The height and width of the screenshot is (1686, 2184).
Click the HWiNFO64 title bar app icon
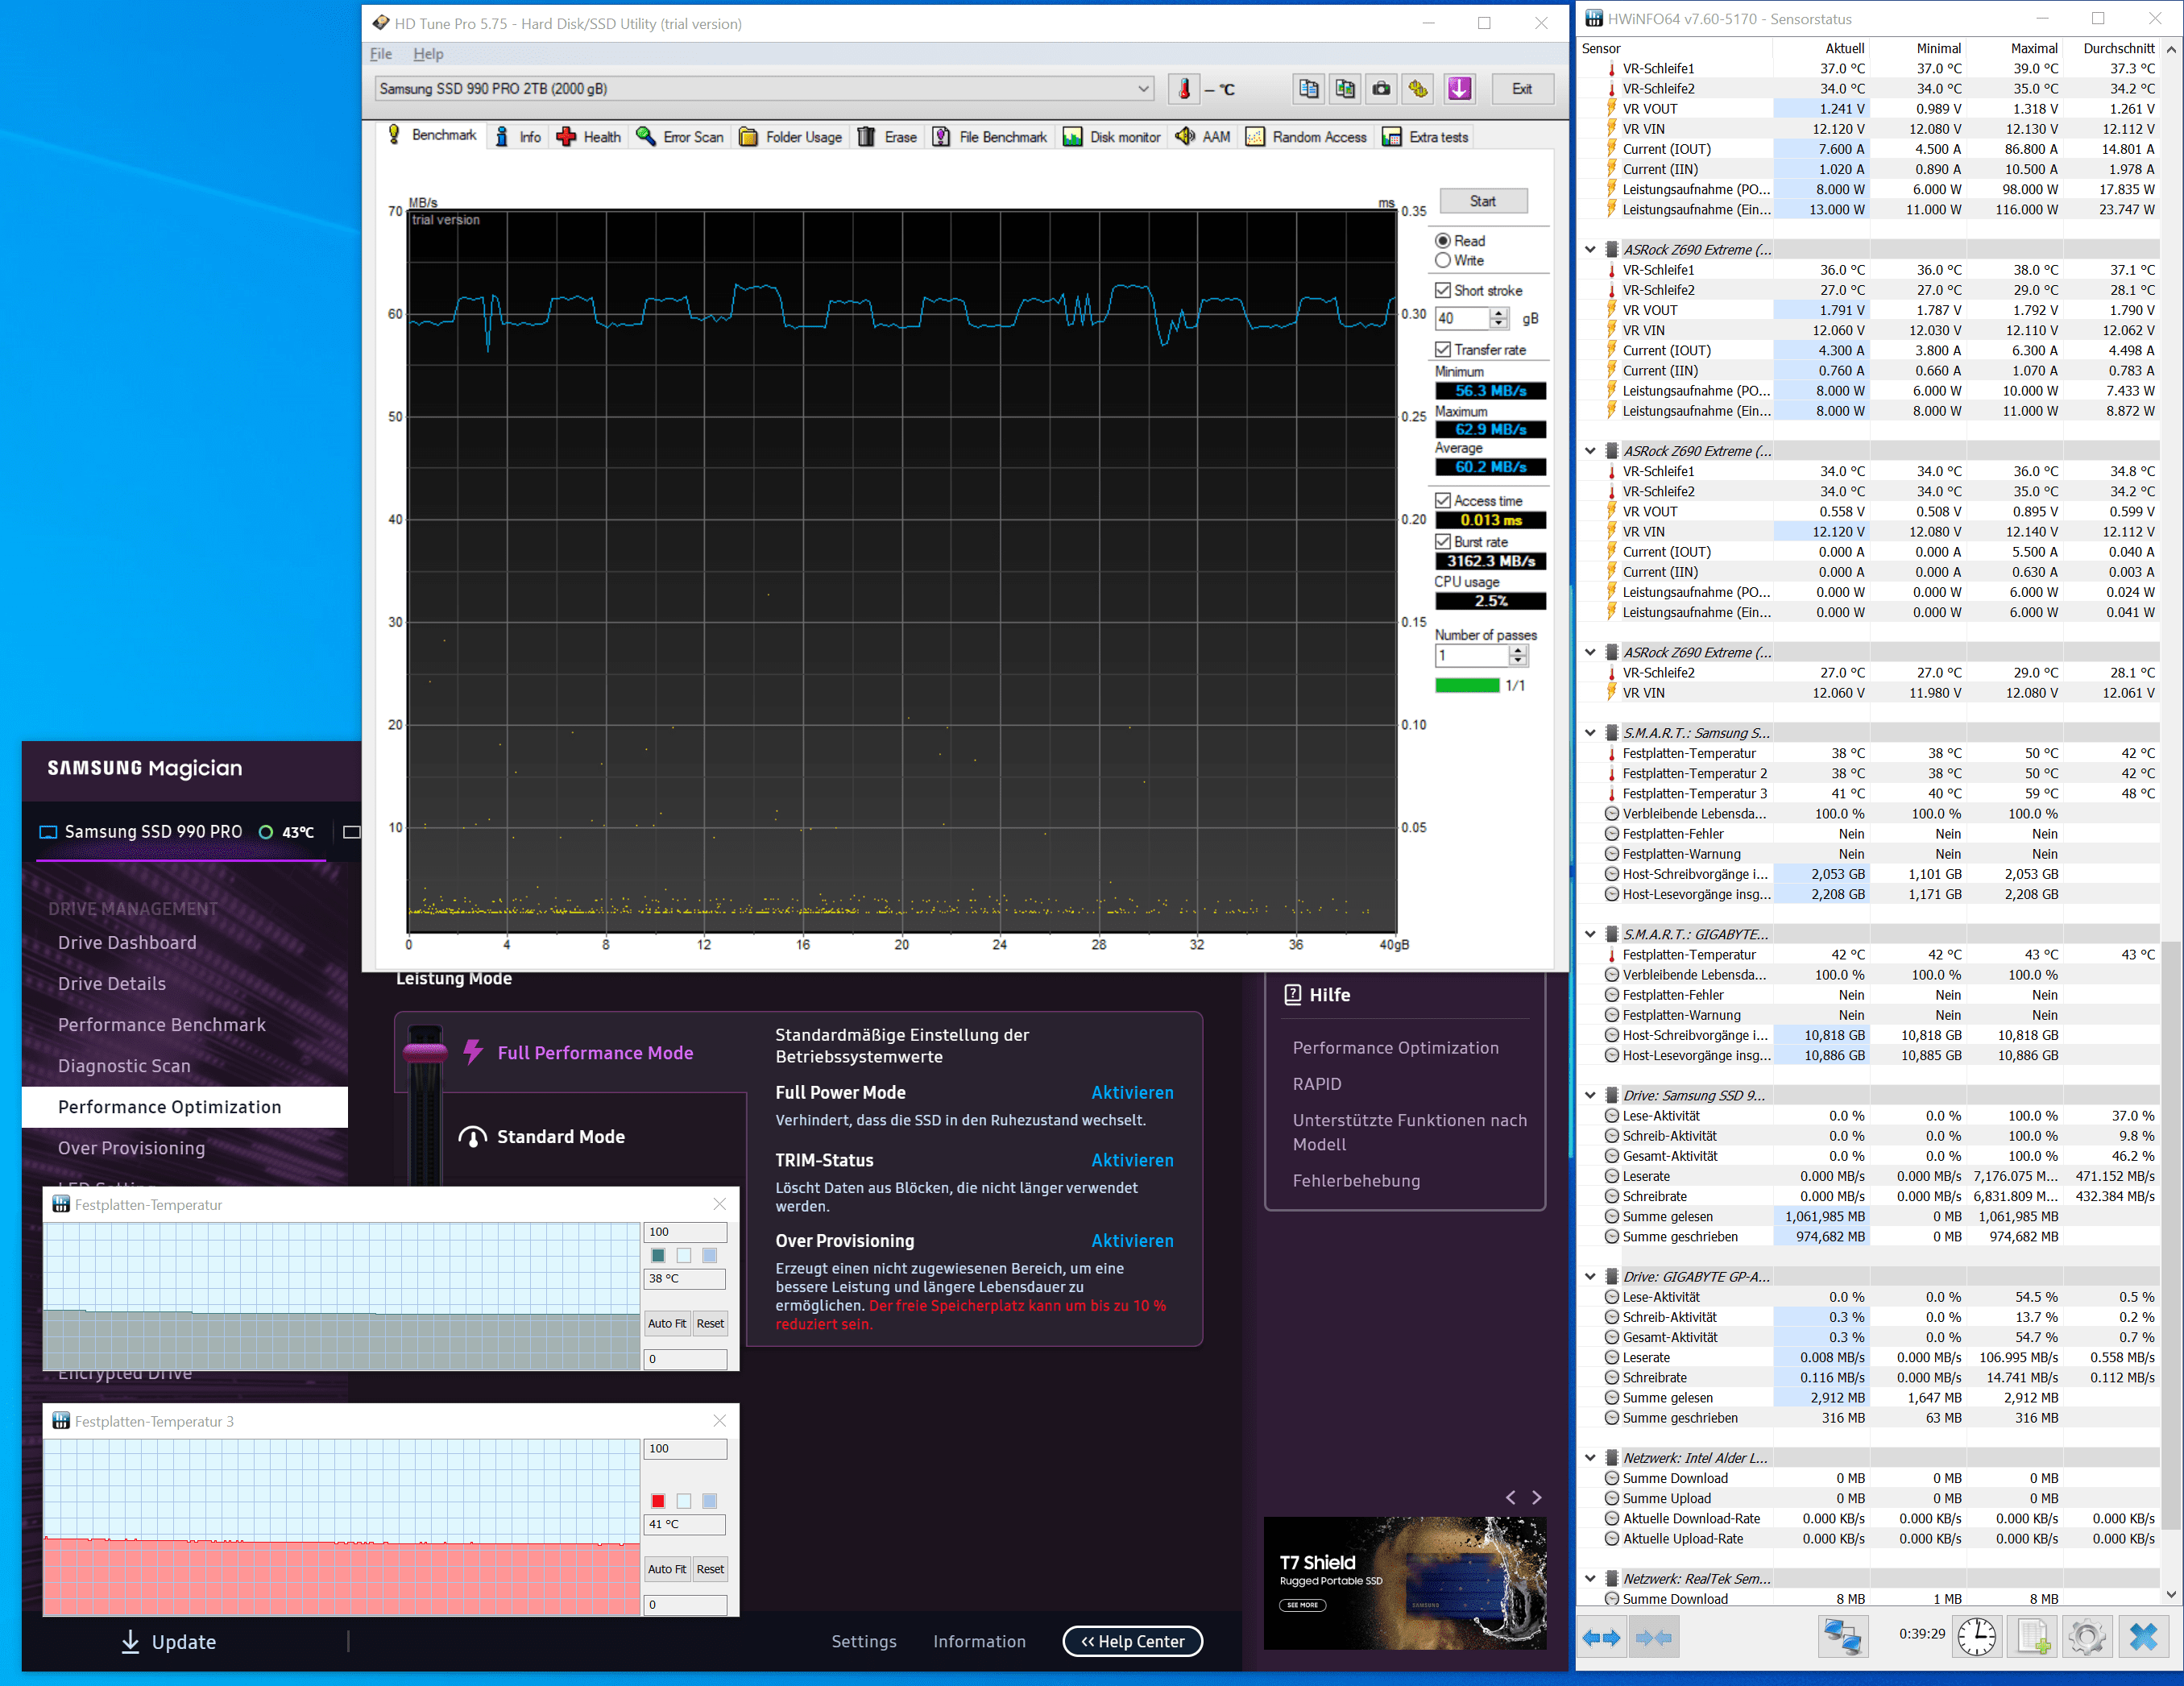click(x=1594, y=19)
